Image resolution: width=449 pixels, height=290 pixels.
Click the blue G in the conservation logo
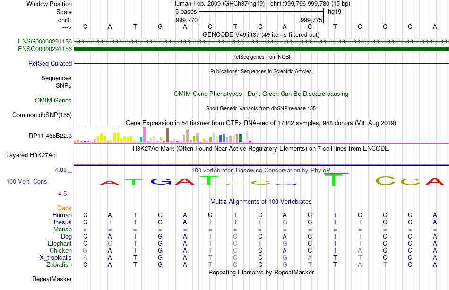(x=161, y=181)
